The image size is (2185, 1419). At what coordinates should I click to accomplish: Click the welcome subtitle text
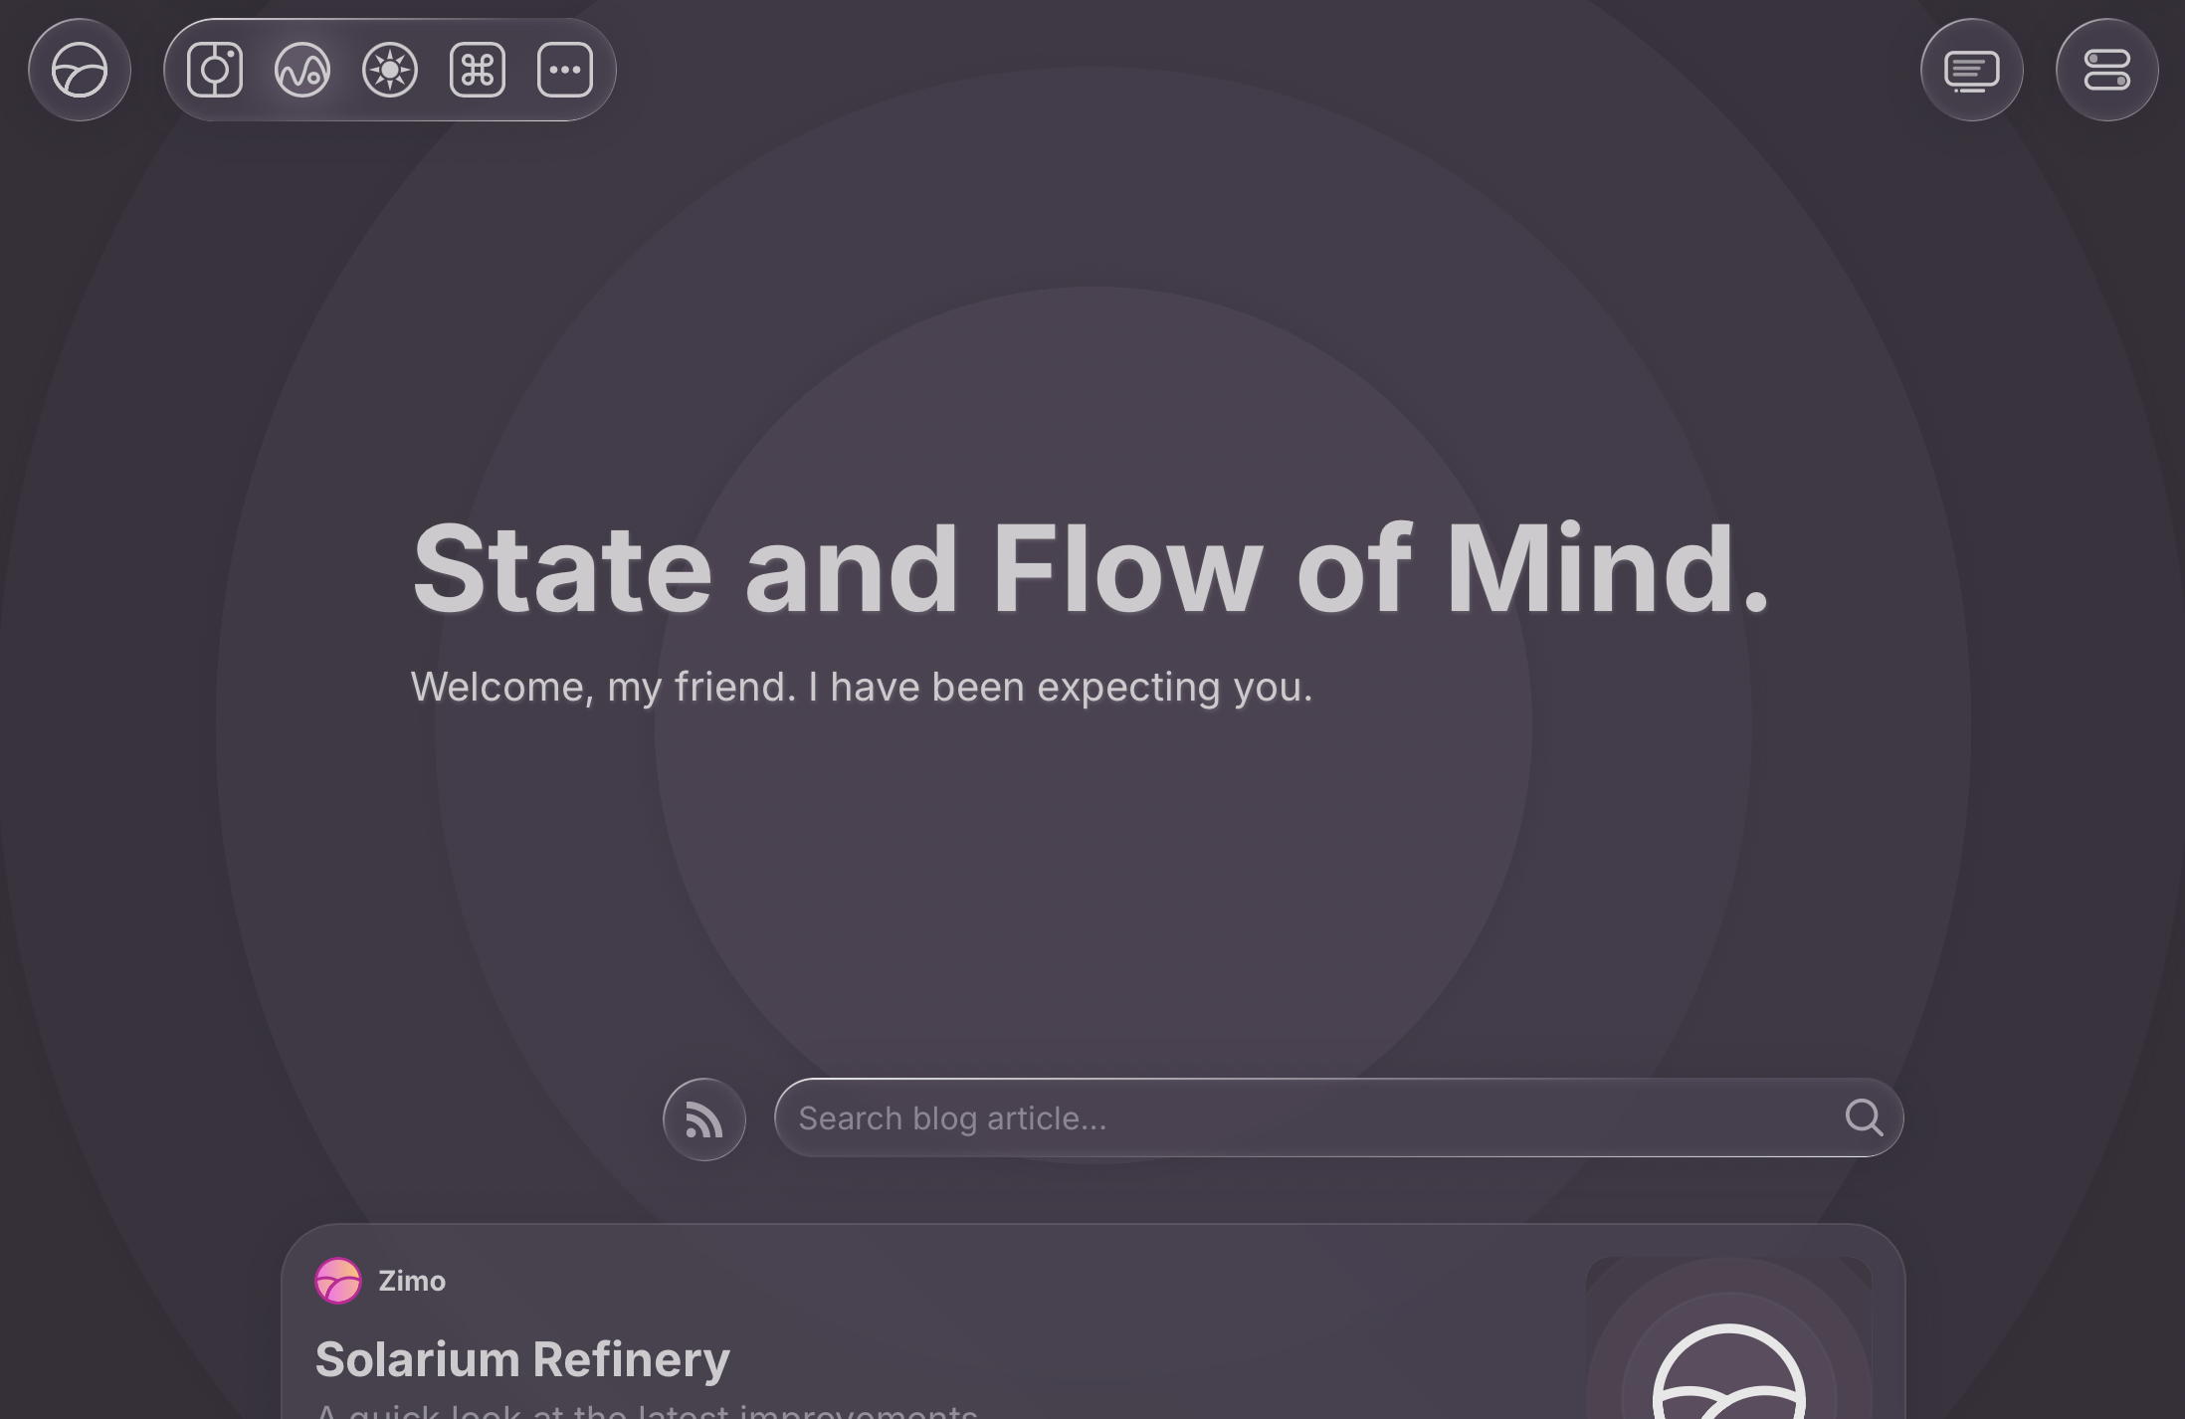click(862, 688)
